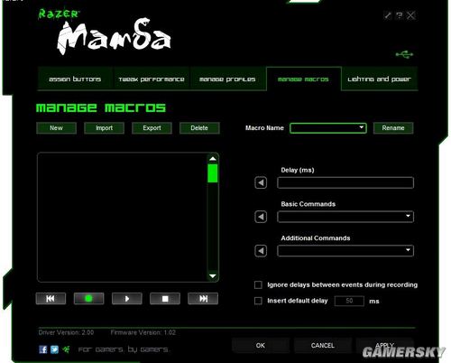Click the Delay (ms) input field
This screenshot has width=451, height=363.
click(345, 182)
